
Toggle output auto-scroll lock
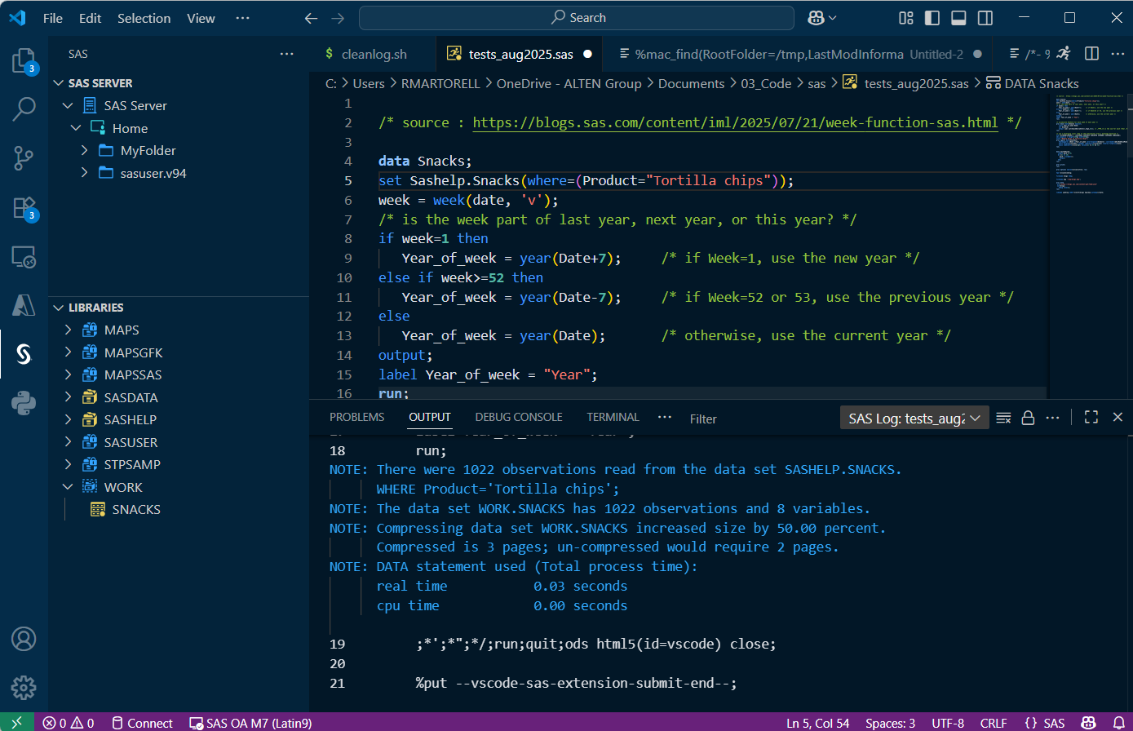(x=1028, y=418)
